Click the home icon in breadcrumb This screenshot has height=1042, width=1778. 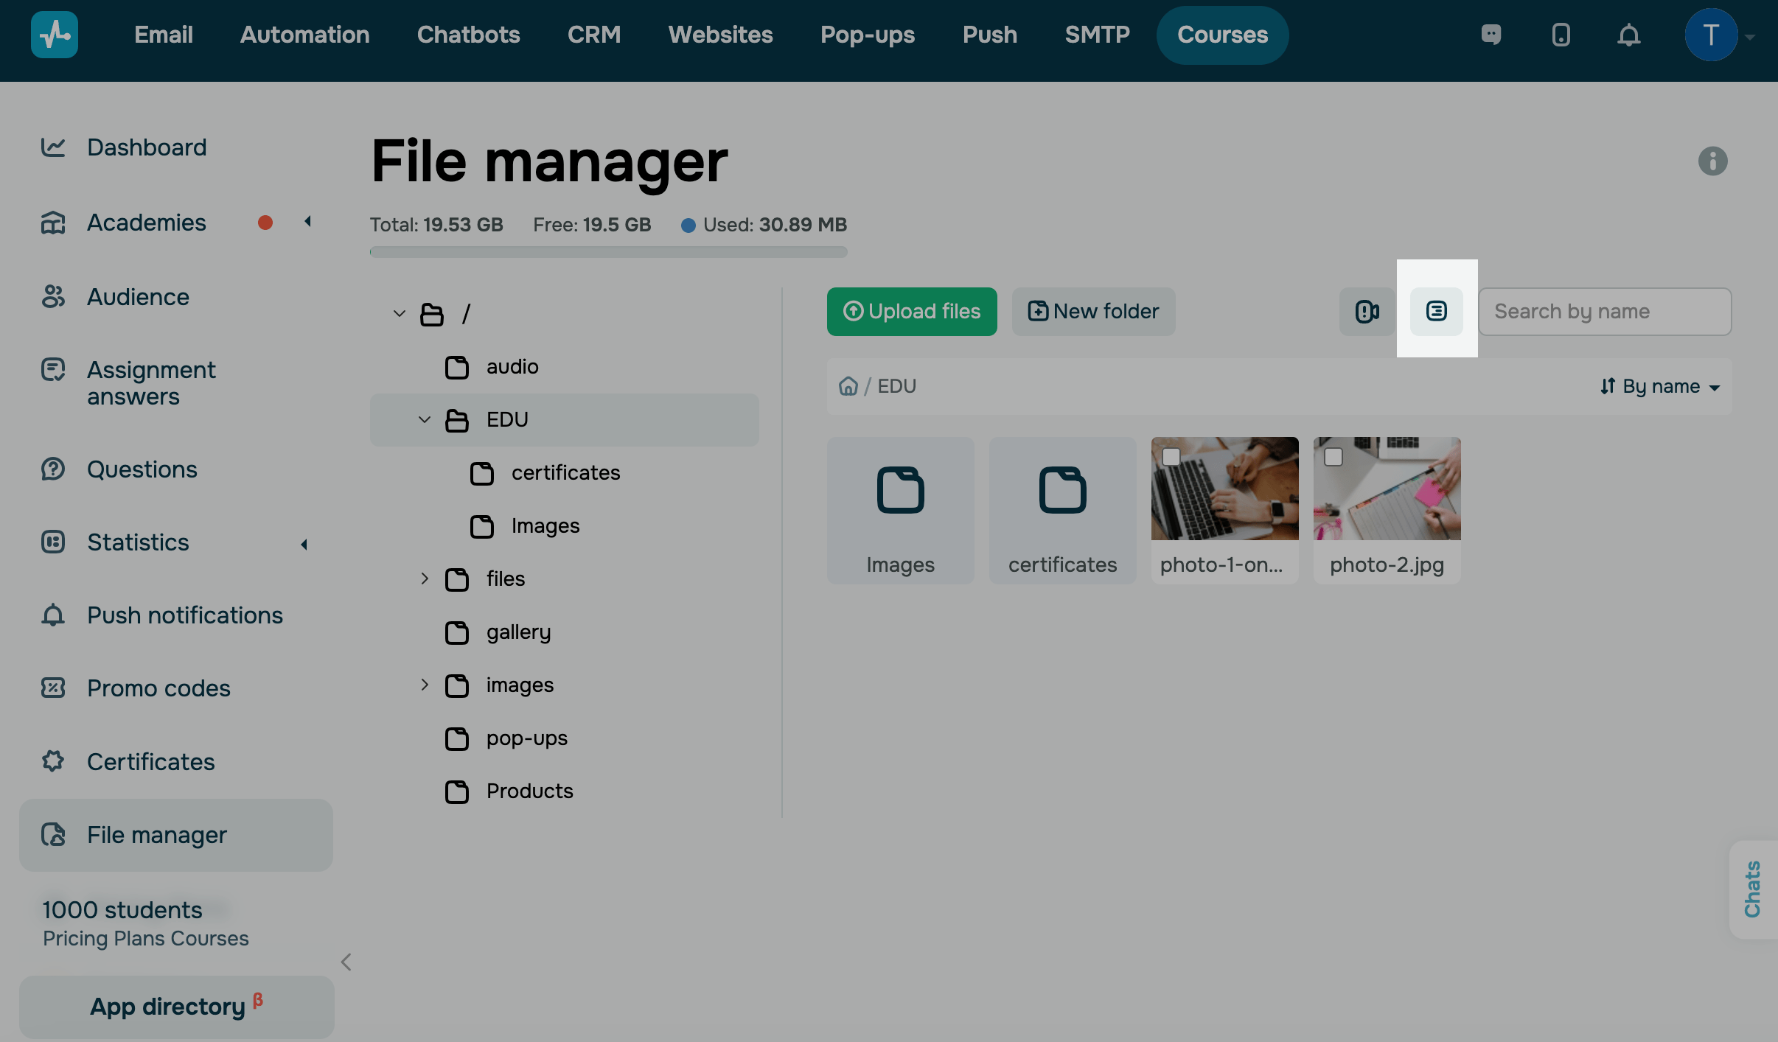[848, 386]
